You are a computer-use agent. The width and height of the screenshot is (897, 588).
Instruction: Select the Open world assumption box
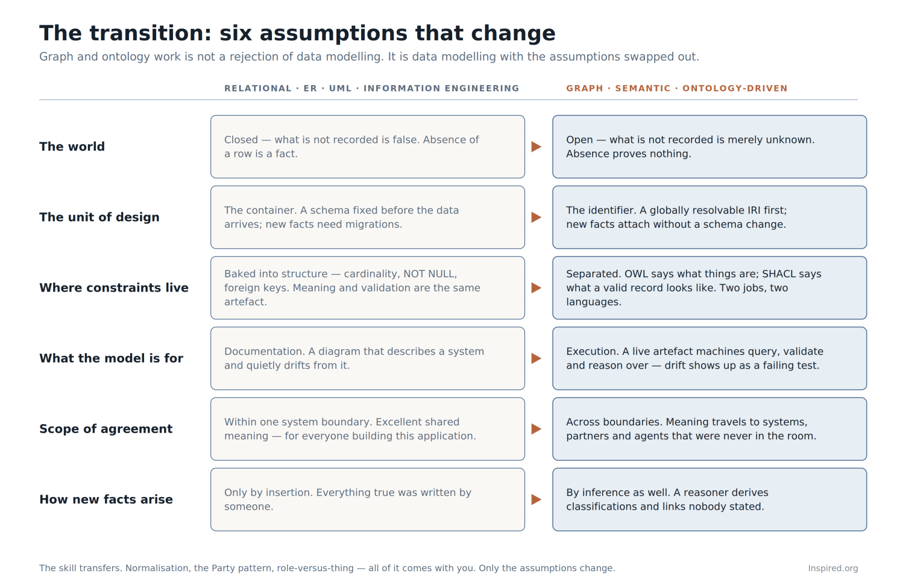click(710, 147)
